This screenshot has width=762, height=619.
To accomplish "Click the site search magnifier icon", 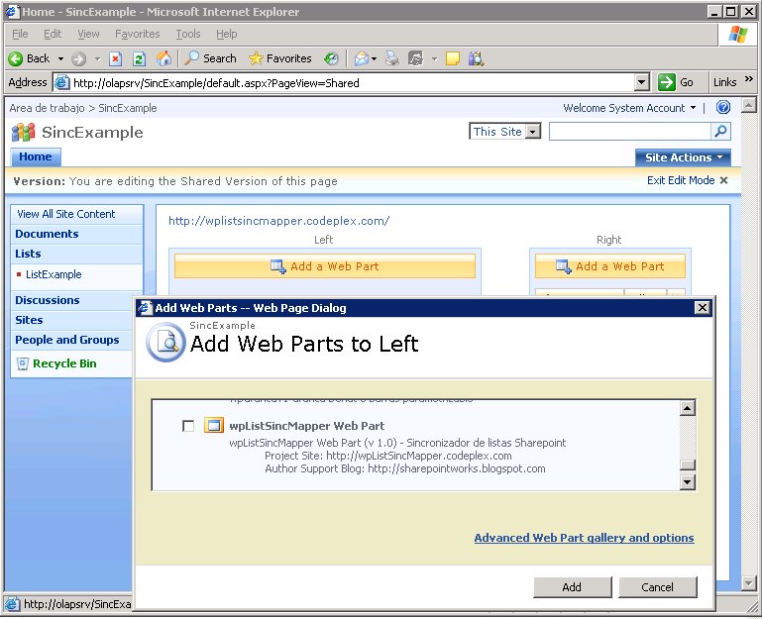I will 720,131.
